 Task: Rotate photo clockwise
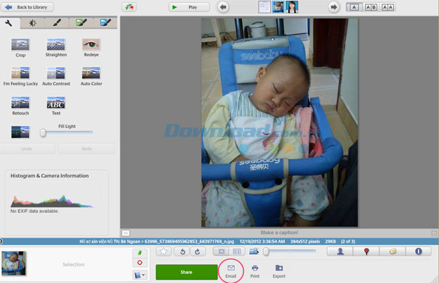[x=198, y=251]
